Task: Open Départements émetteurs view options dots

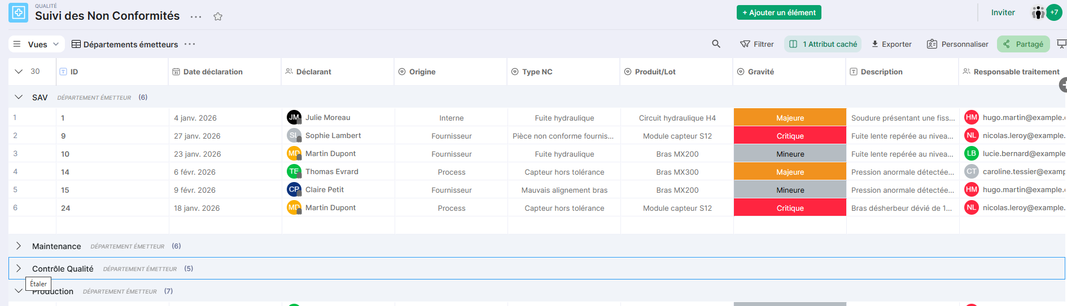Action: tap(190, 44)
